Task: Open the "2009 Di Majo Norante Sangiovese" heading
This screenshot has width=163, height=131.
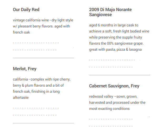Action: click(110, 12)
